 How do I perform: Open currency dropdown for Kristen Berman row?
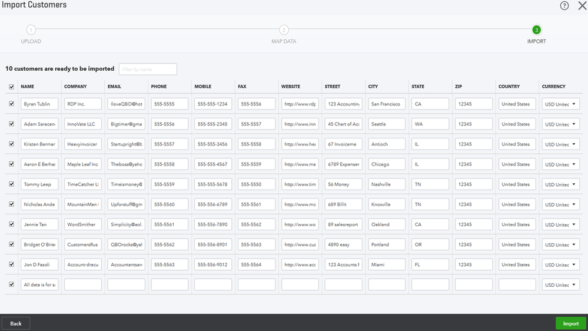(x=560, y=144)
